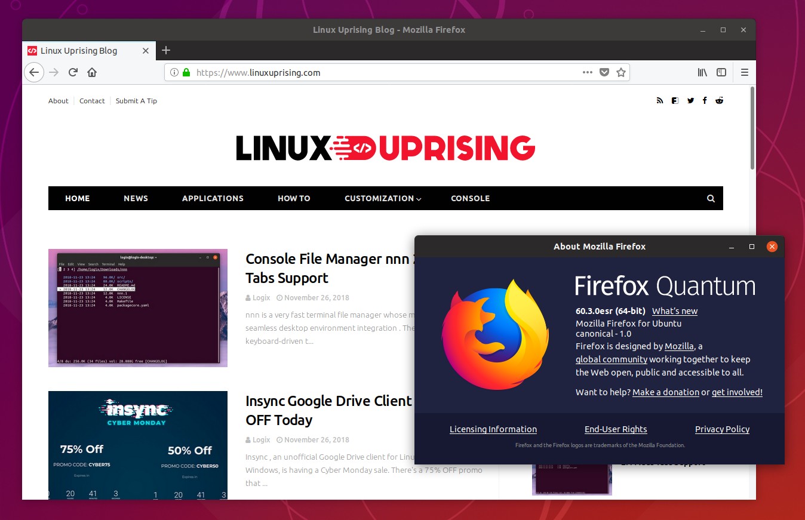Viewport: 805px width, 520px height.
Task: Open the Page actions ellipsis menu
Action: (x=587, y=72)
